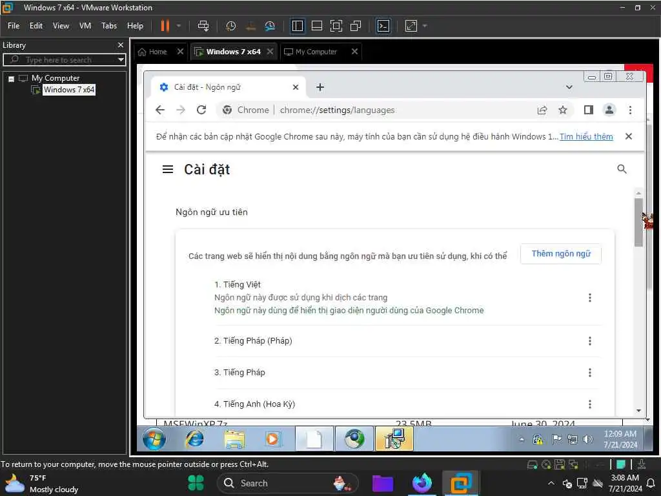Launch Internet Explorer from Windows 7 taskbar
This screenshot has width=661, height=496.
(195, 439)
